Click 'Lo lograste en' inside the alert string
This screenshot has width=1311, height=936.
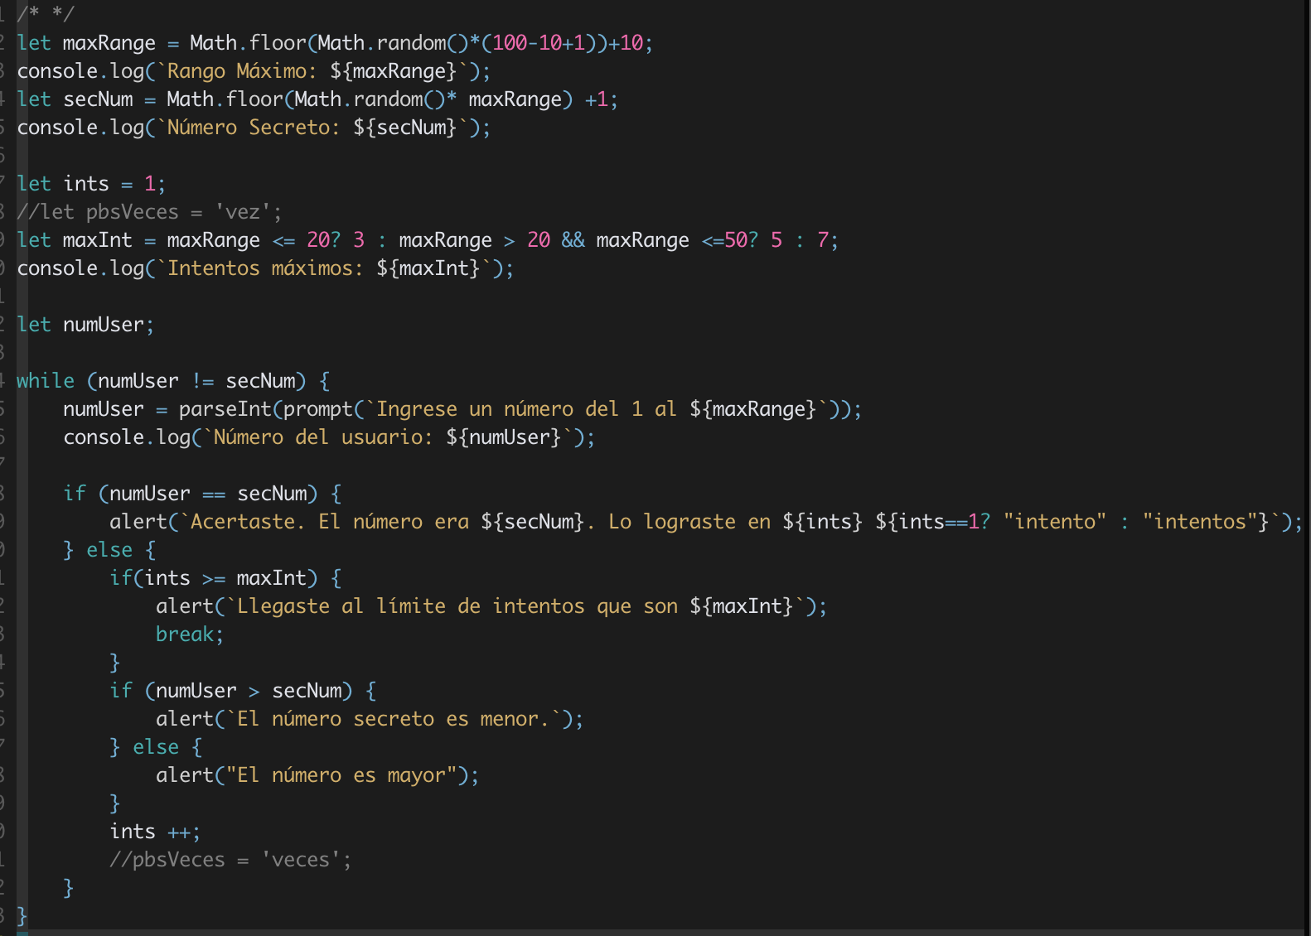coord(689,522)
